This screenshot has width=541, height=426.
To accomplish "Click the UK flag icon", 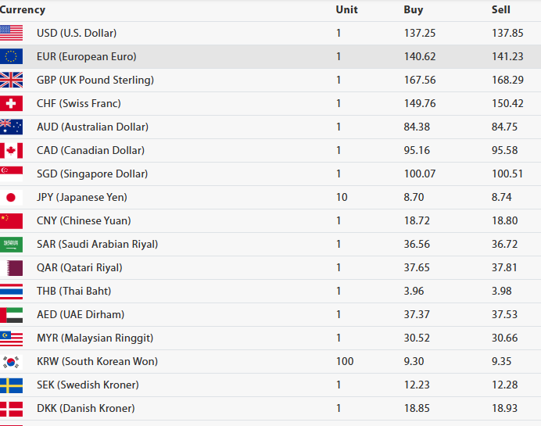I will coord(11,80).
